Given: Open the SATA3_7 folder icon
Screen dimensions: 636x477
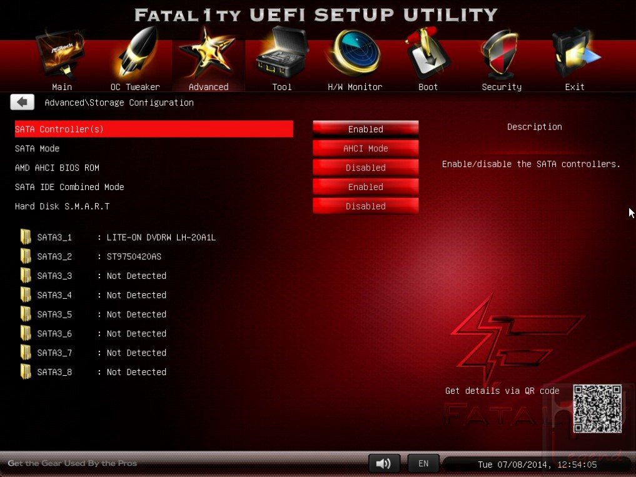Looking at the screenshot, I should pos(26,353).
